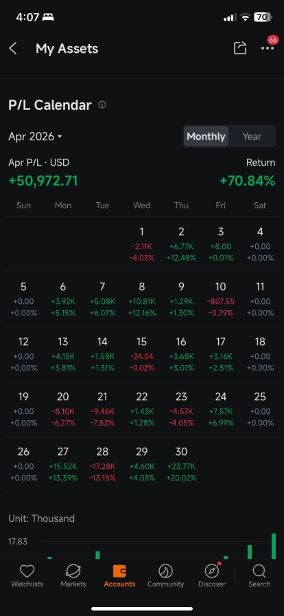
Task: Tap the tallest green bar in chart
Action: 274,546
